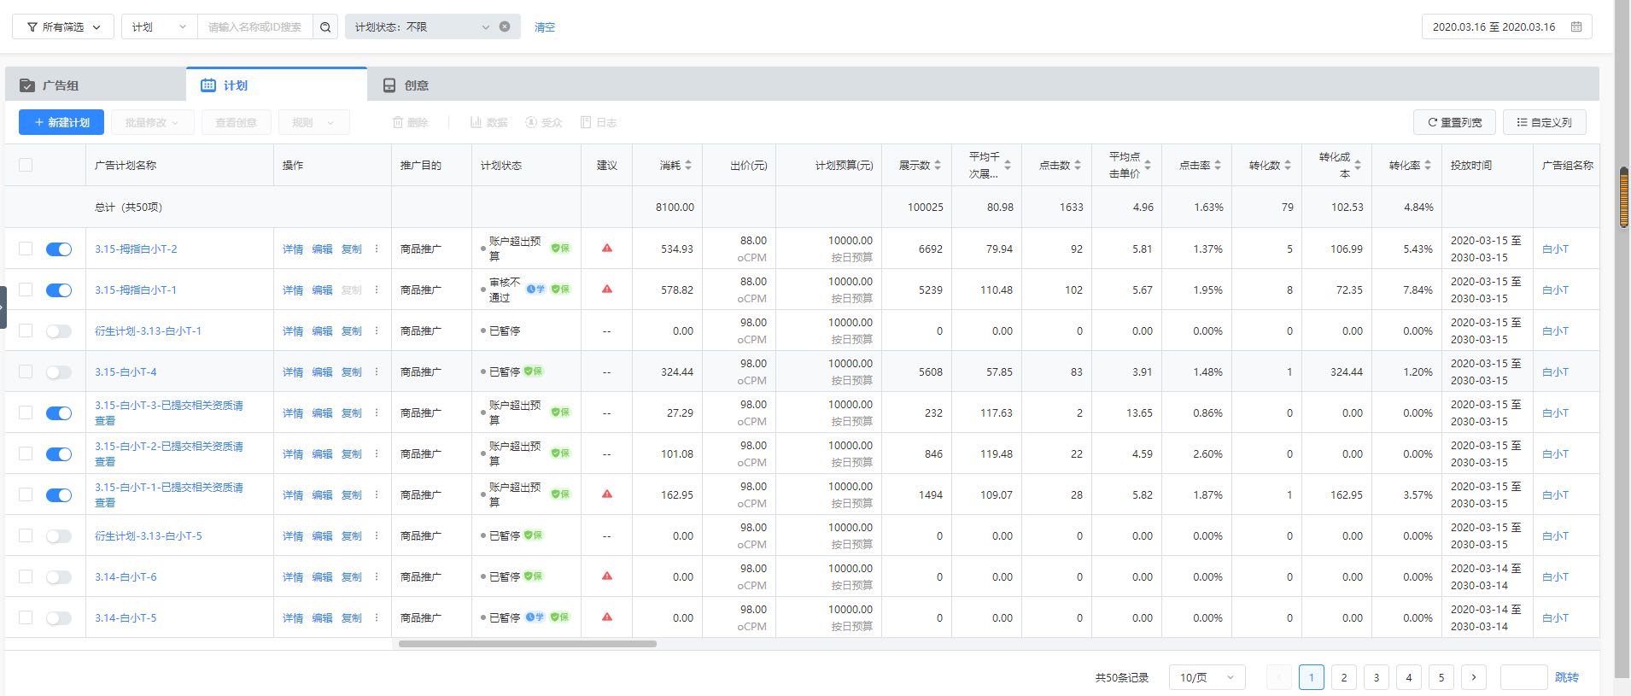Click the search magnifier icon
1631x696 pixels.
point(325,27)
